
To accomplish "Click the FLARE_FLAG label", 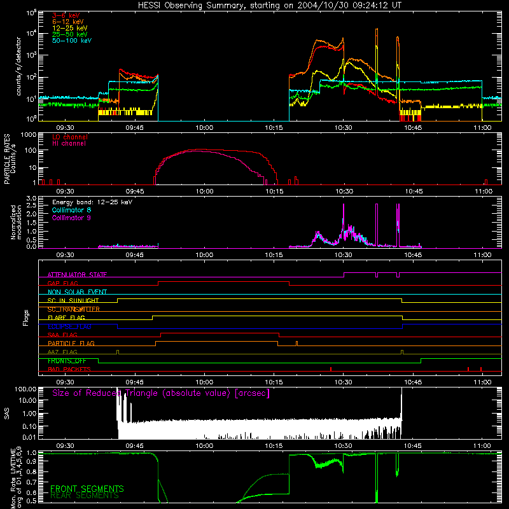I will point(66,317).
